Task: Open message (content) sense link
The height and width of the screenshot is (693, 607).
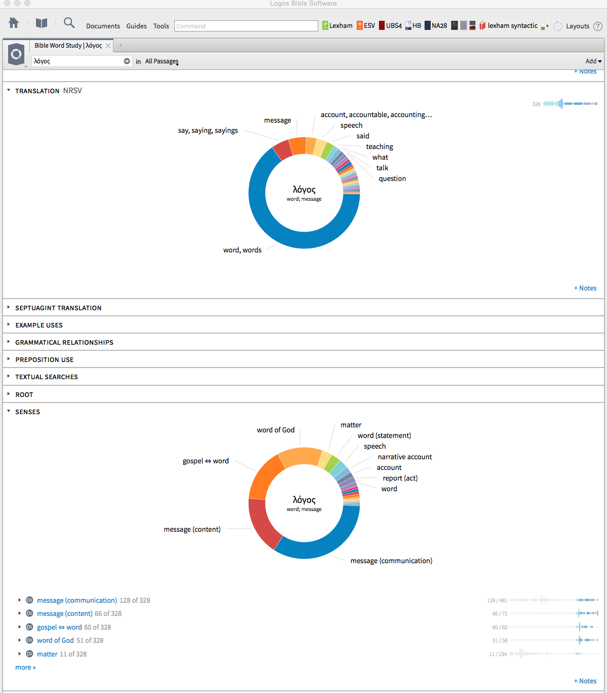Action: pyautogui.click(x=64, y=613)
